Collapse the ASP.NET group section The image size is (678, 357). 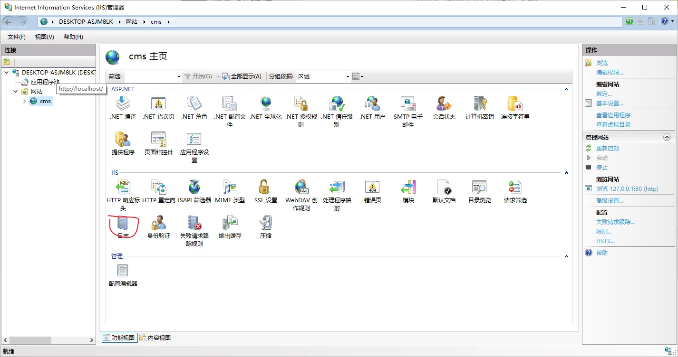pos(566,89)
